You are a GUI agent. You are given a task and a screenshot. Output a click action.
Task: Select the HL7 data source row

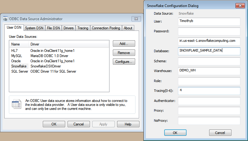pyautogui.click(x=59, y=51)
